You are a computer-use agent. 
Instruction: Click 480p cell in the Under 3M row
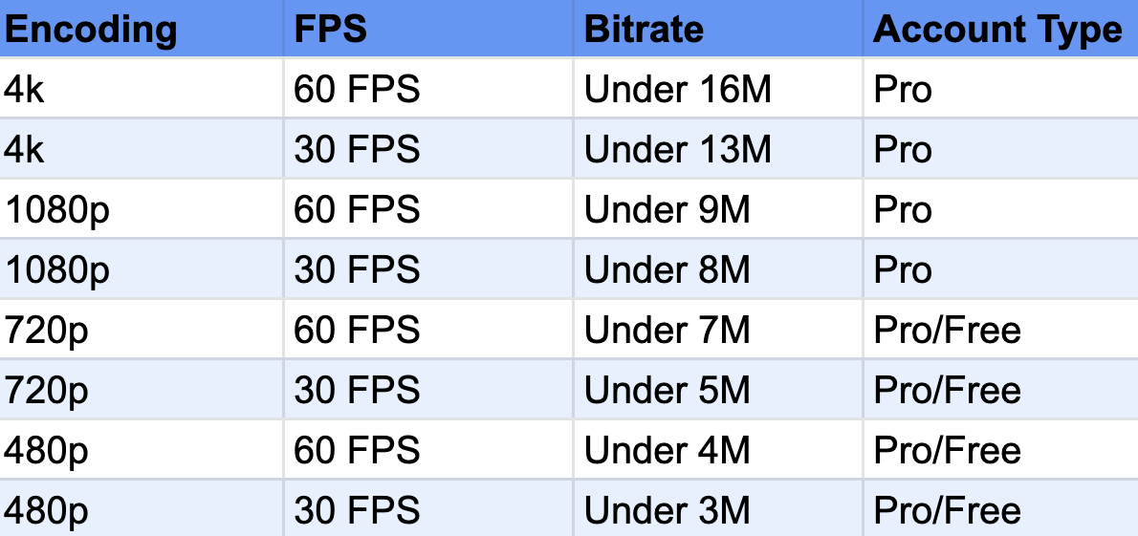(142, 508)
